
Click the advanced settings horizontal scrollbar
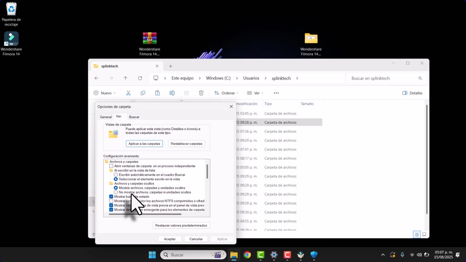(x=145, y=214)
